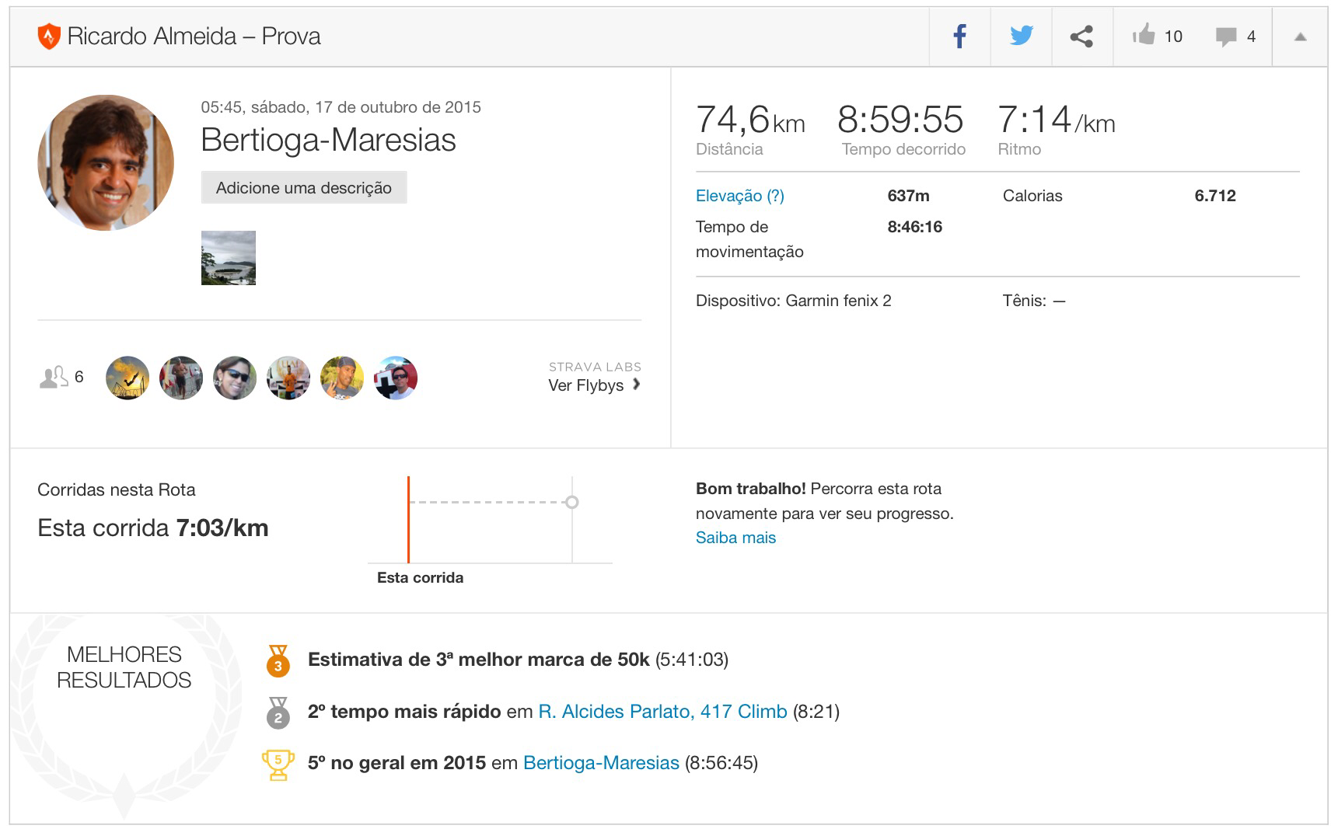The height and width of the screenshot is (829, 1338).
Task: Click the bronze 50k medal icon
Action: [278, 660]
